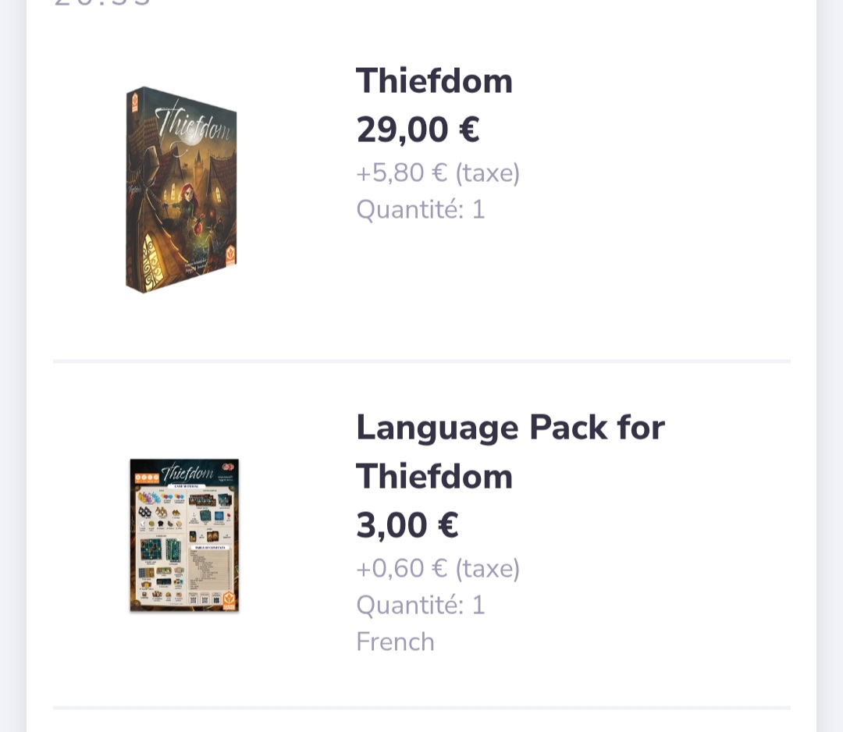Image resolution: width=843 pixels, height=732 pixels.
Task: Click the +5,80 € tax line
Action: (x=438, y=172)
